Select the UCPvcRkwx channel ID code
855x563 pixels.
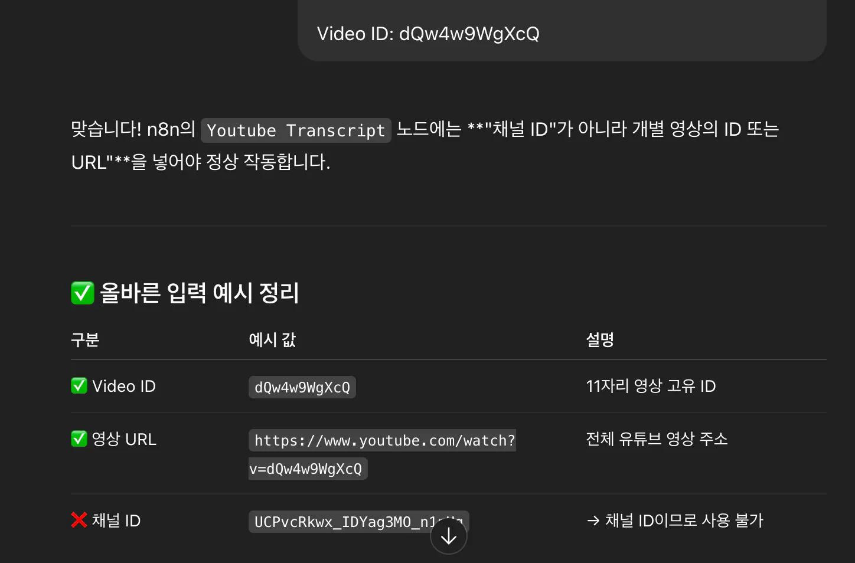coord(358,522)
